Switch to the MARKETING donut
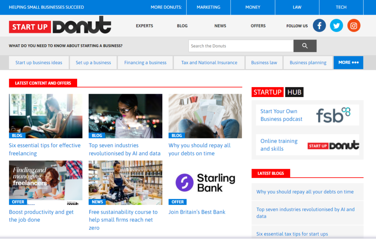 coord(208,7)
